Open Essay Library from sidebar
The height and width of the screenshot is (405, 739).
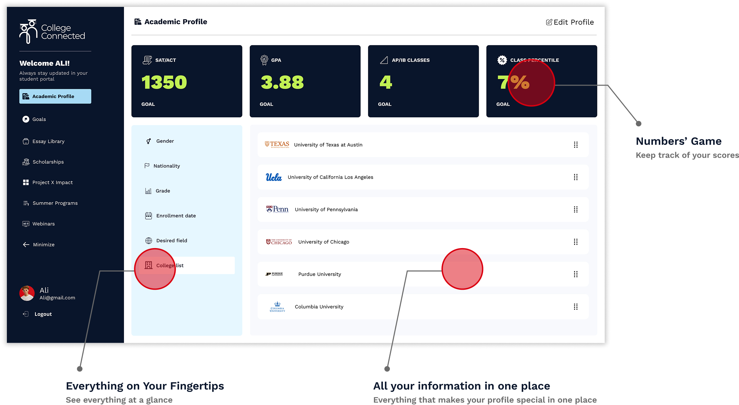pos(48,141)
